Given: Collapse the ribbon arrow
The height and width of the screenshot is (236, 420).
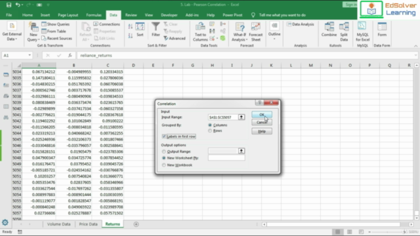Looking at the screenshot, I should 415,46.
